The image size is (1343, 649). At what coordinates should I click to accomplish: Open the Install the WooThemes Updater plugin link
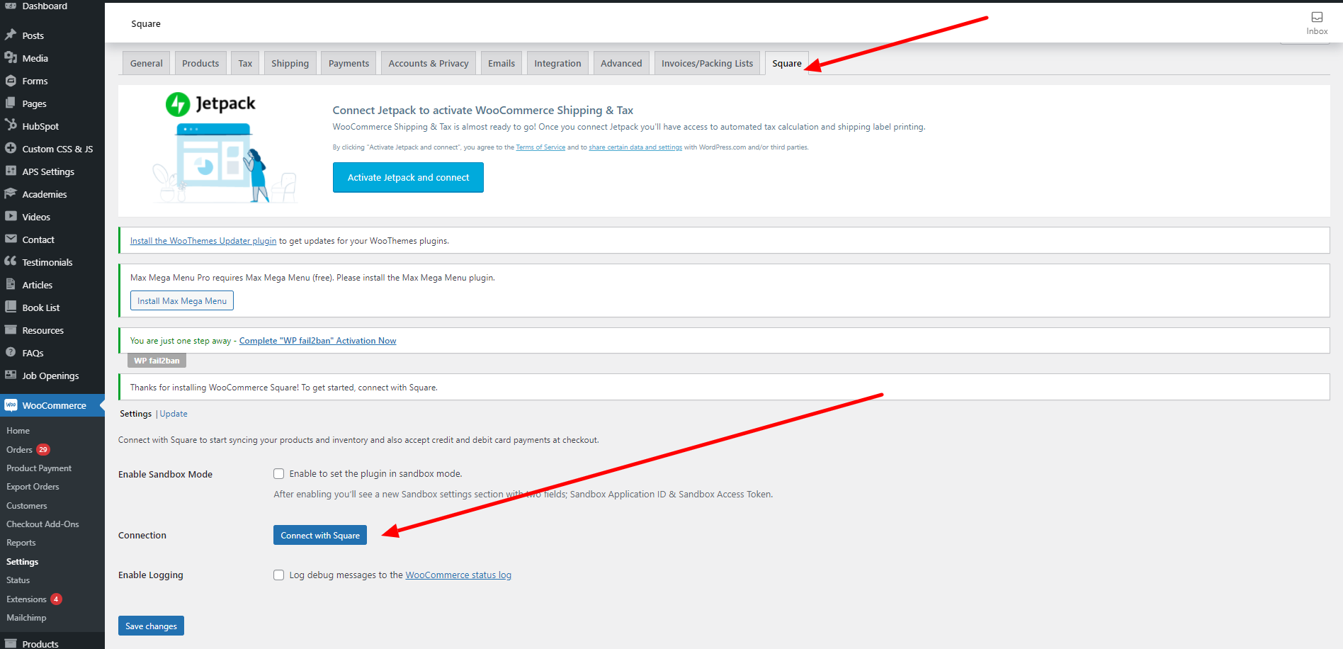203,241
